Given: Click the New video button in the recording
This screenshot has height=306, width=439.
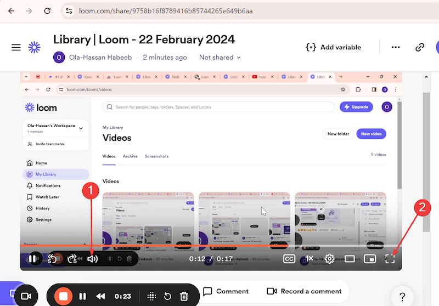Looking at the screenshot, I should [372, 134].
